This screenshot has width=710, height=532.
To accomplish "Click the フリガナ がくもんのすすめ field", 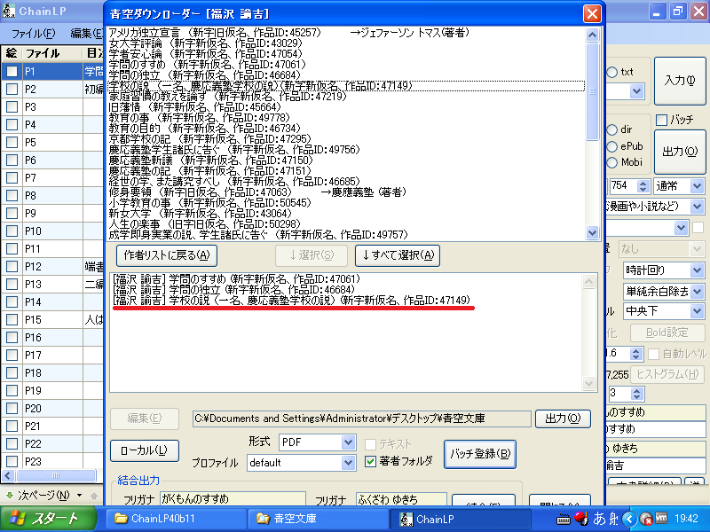I will click(x=233, y=499).
